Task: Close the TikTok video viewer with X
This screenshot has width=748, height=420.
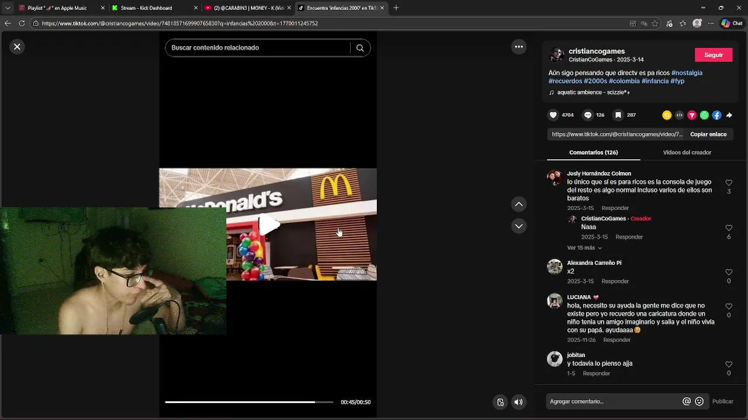Action: click(17, 47)
